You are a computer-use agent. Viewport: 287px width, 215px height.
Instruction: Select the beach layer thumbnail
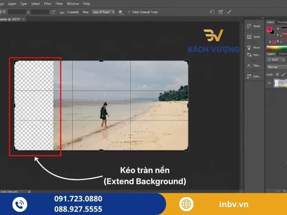pyautogui.click(x=281, y=83)
